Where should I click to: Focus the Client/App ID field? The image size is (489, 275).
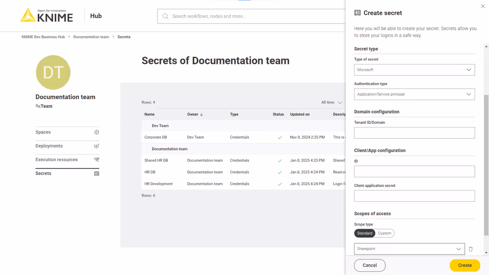[415, 171]
